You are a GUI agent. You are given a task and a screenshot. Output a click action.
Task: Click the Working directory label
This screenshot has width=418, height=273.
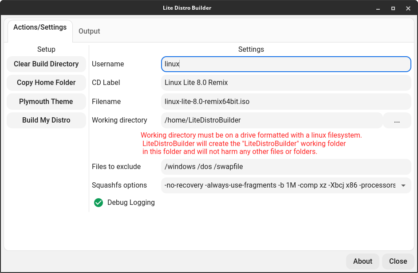click(119, 120)
